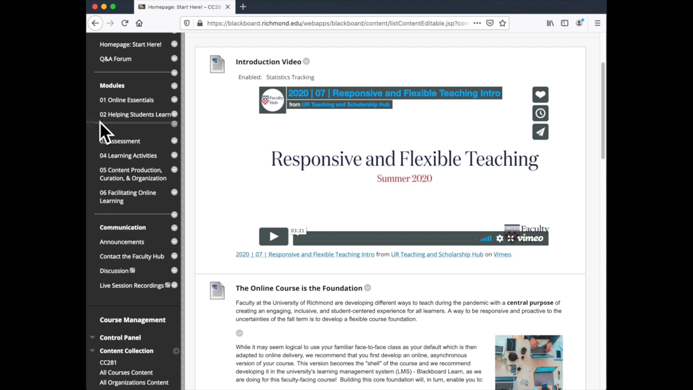
Task: Click The Online Course is the Foundation item icon
Action: (217, 291)
